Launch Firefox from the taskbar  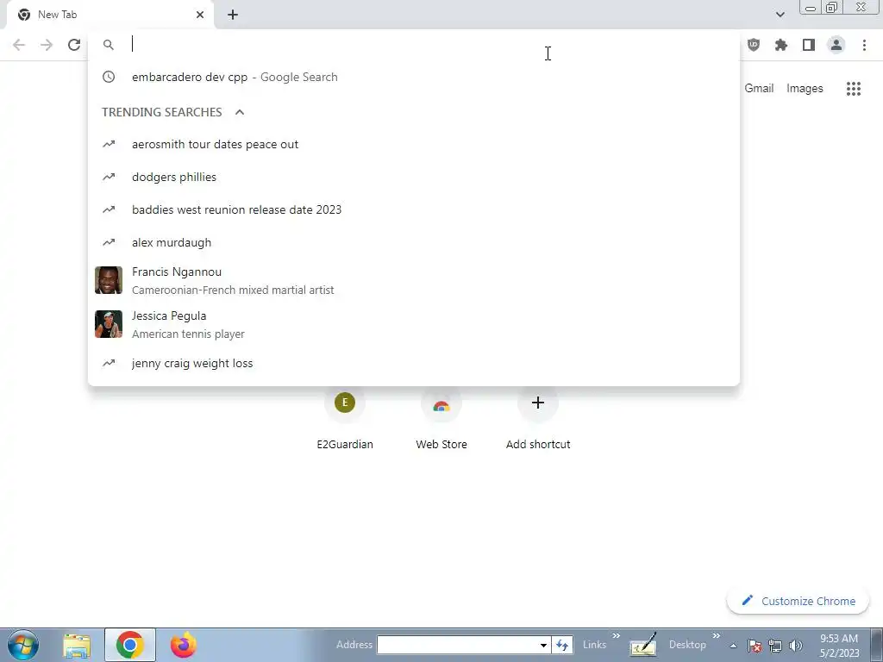coord(184,645)
